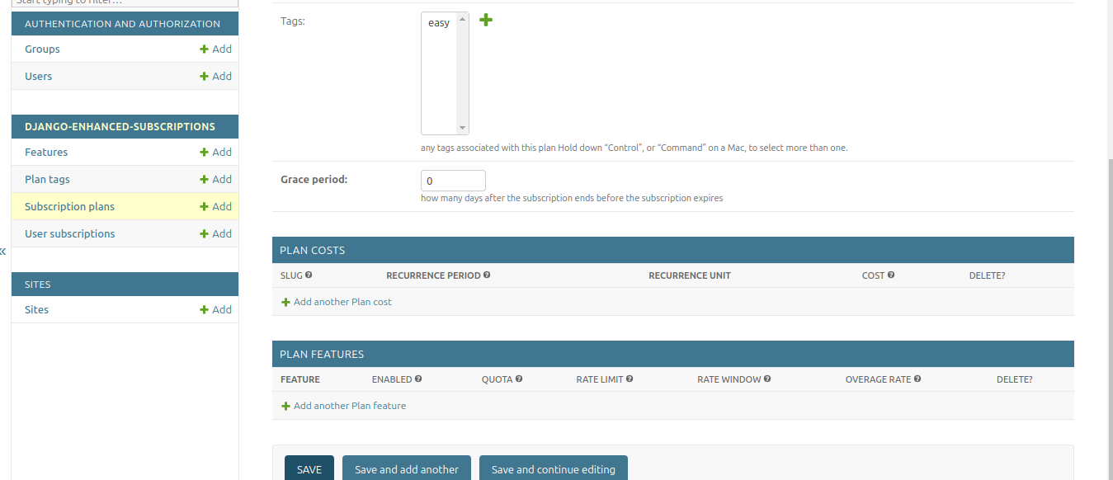Click Add next to Sites
Image resolution: width=1113 pixels, height=480 pixels.
pyautogui.click(x=216, y=310)
